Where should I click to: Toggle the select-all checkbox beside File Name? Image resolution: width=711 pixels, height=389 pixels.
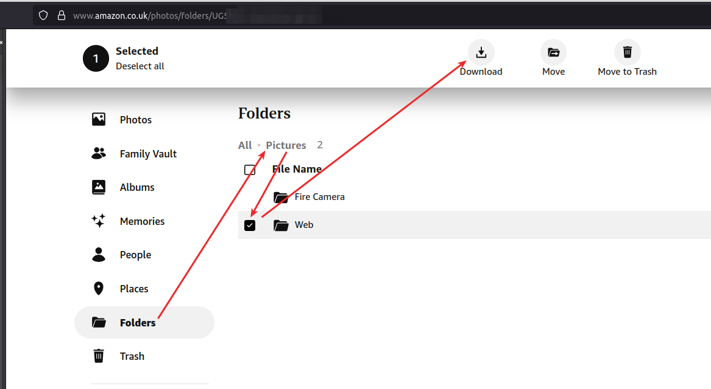tap(249, 170)
